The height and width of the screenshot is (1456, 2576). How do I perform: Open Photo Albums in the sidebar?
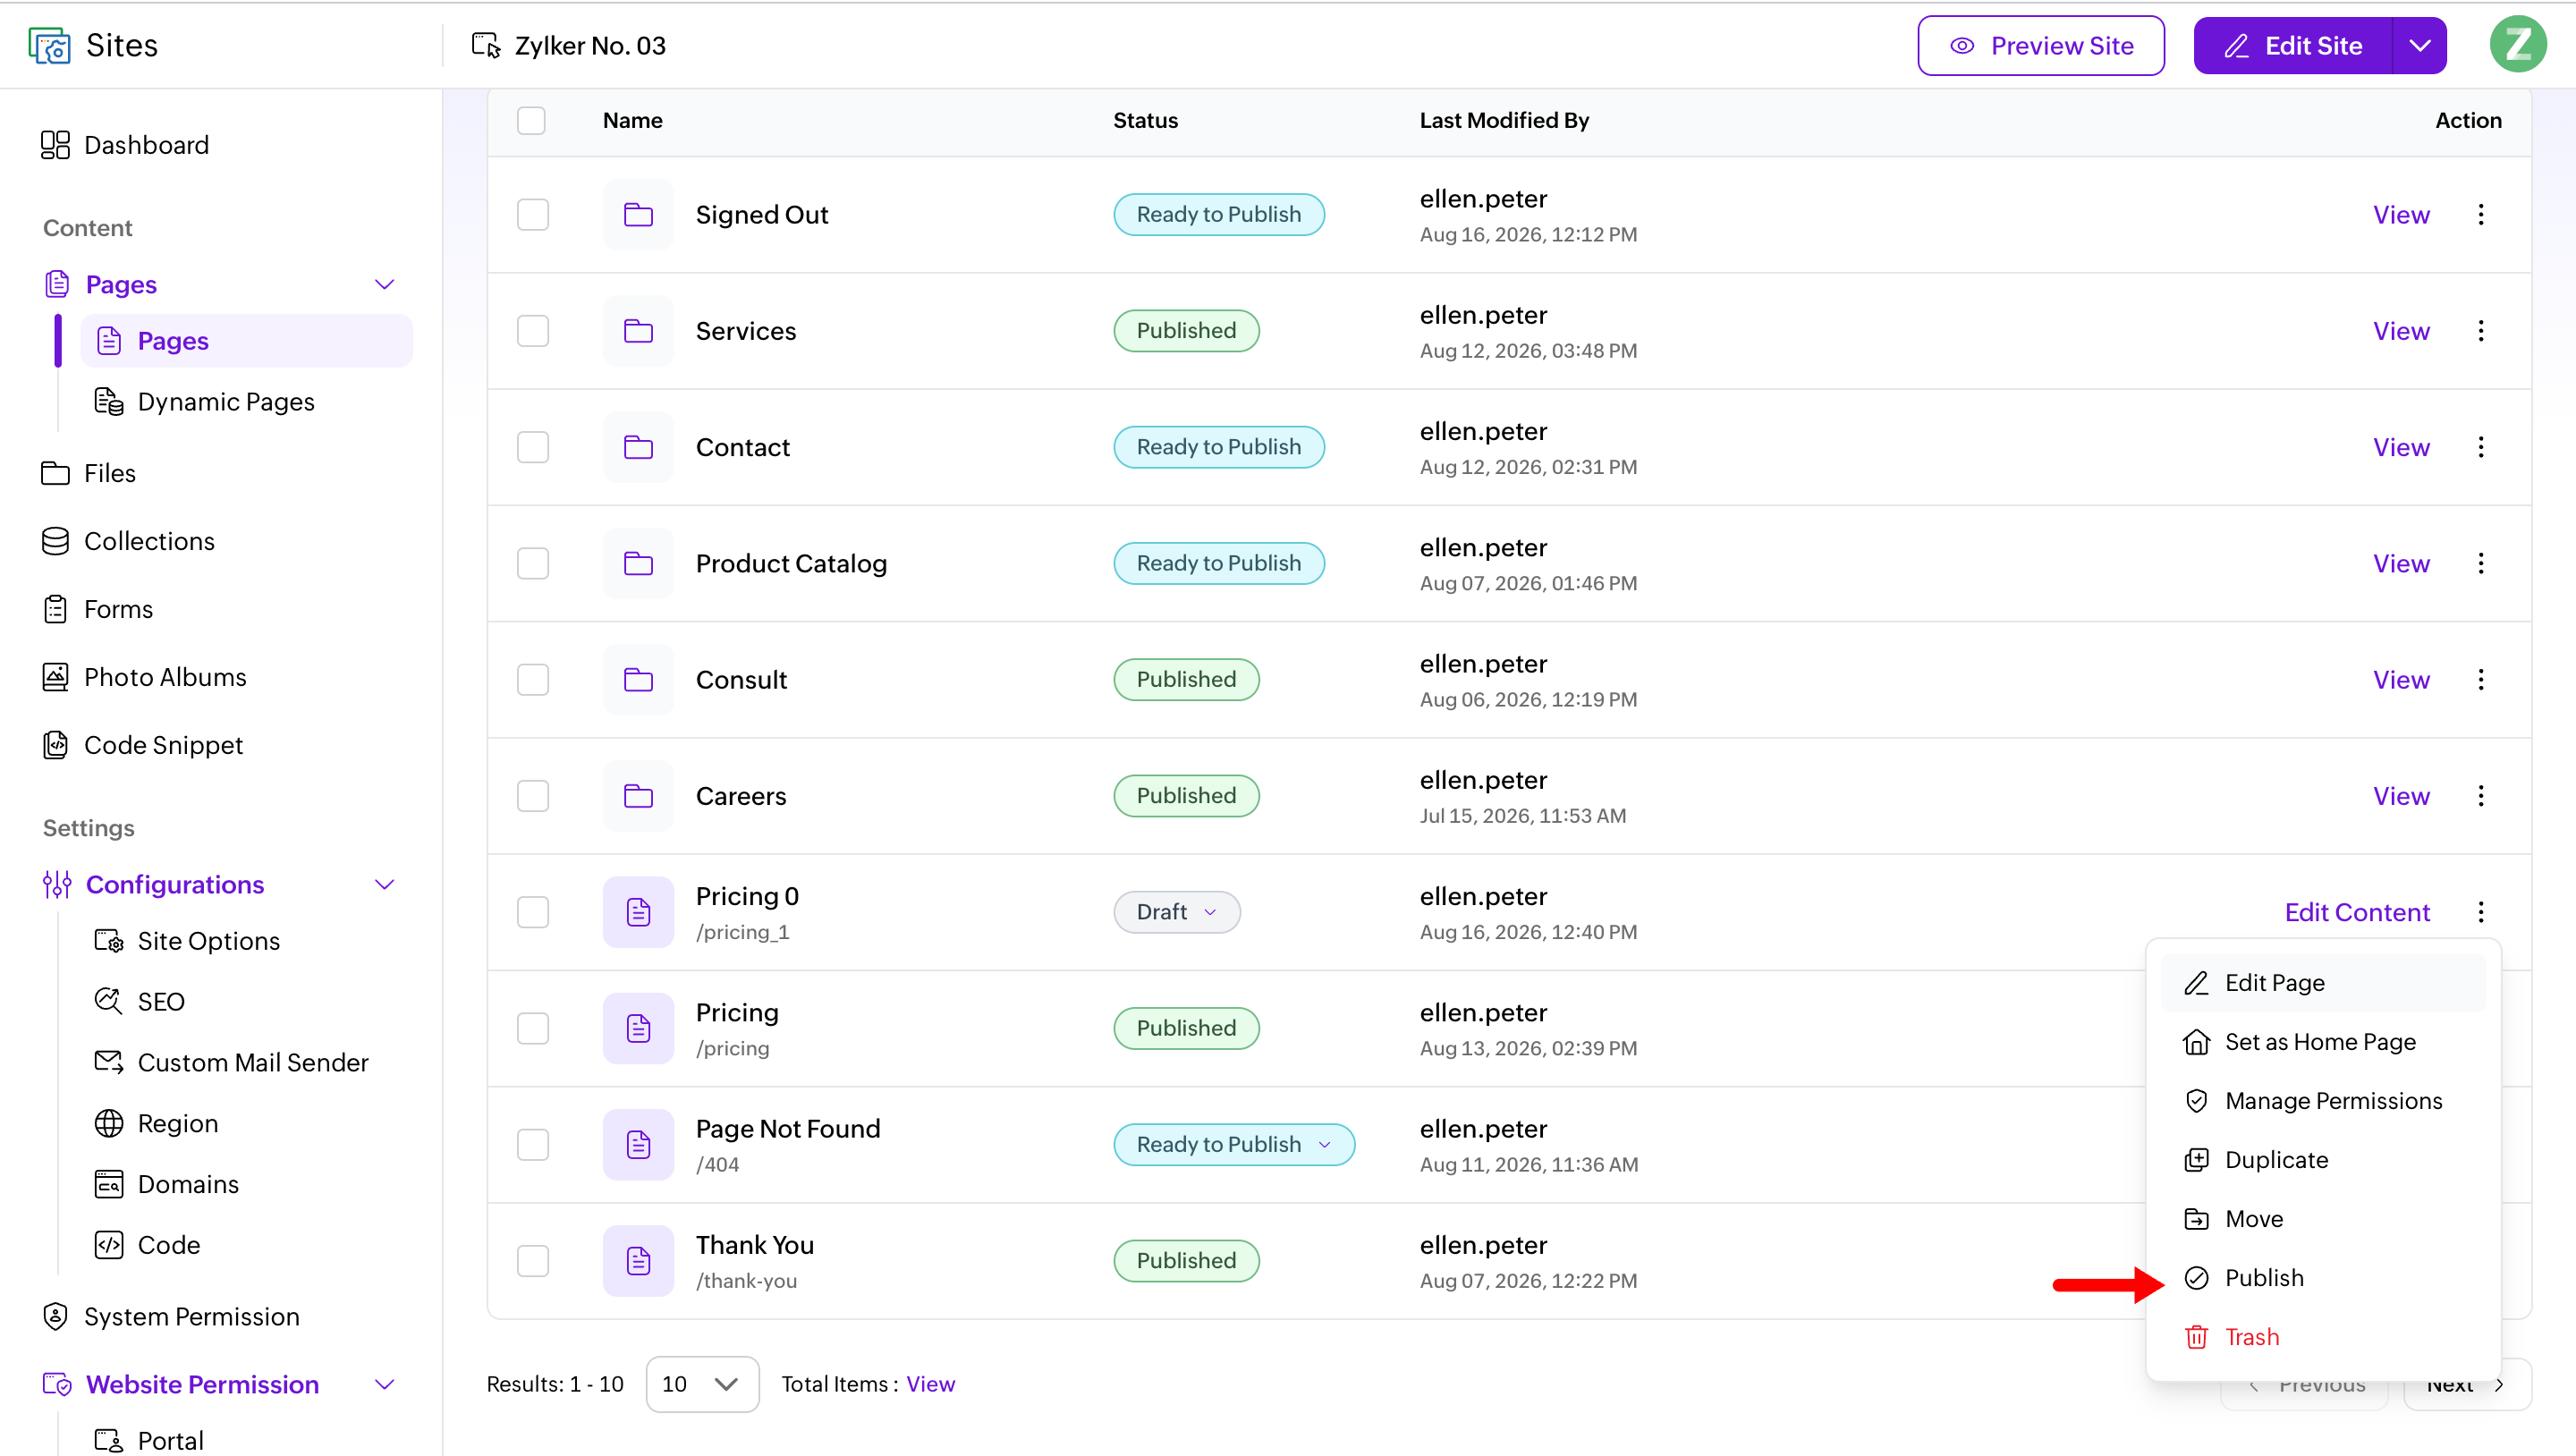click(144, 677)
